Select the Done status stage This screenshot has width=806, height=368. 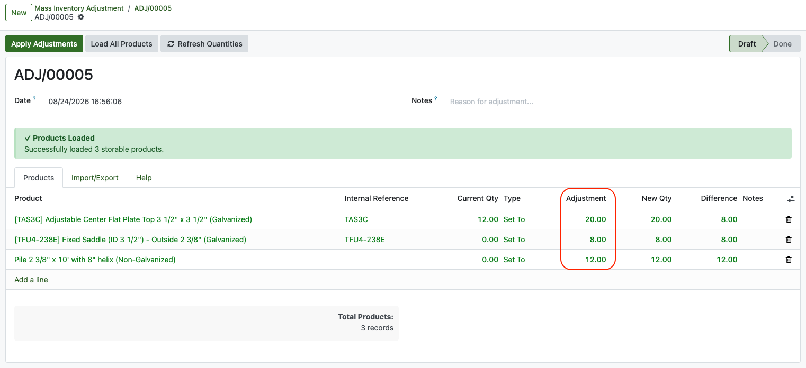[782, 44]
